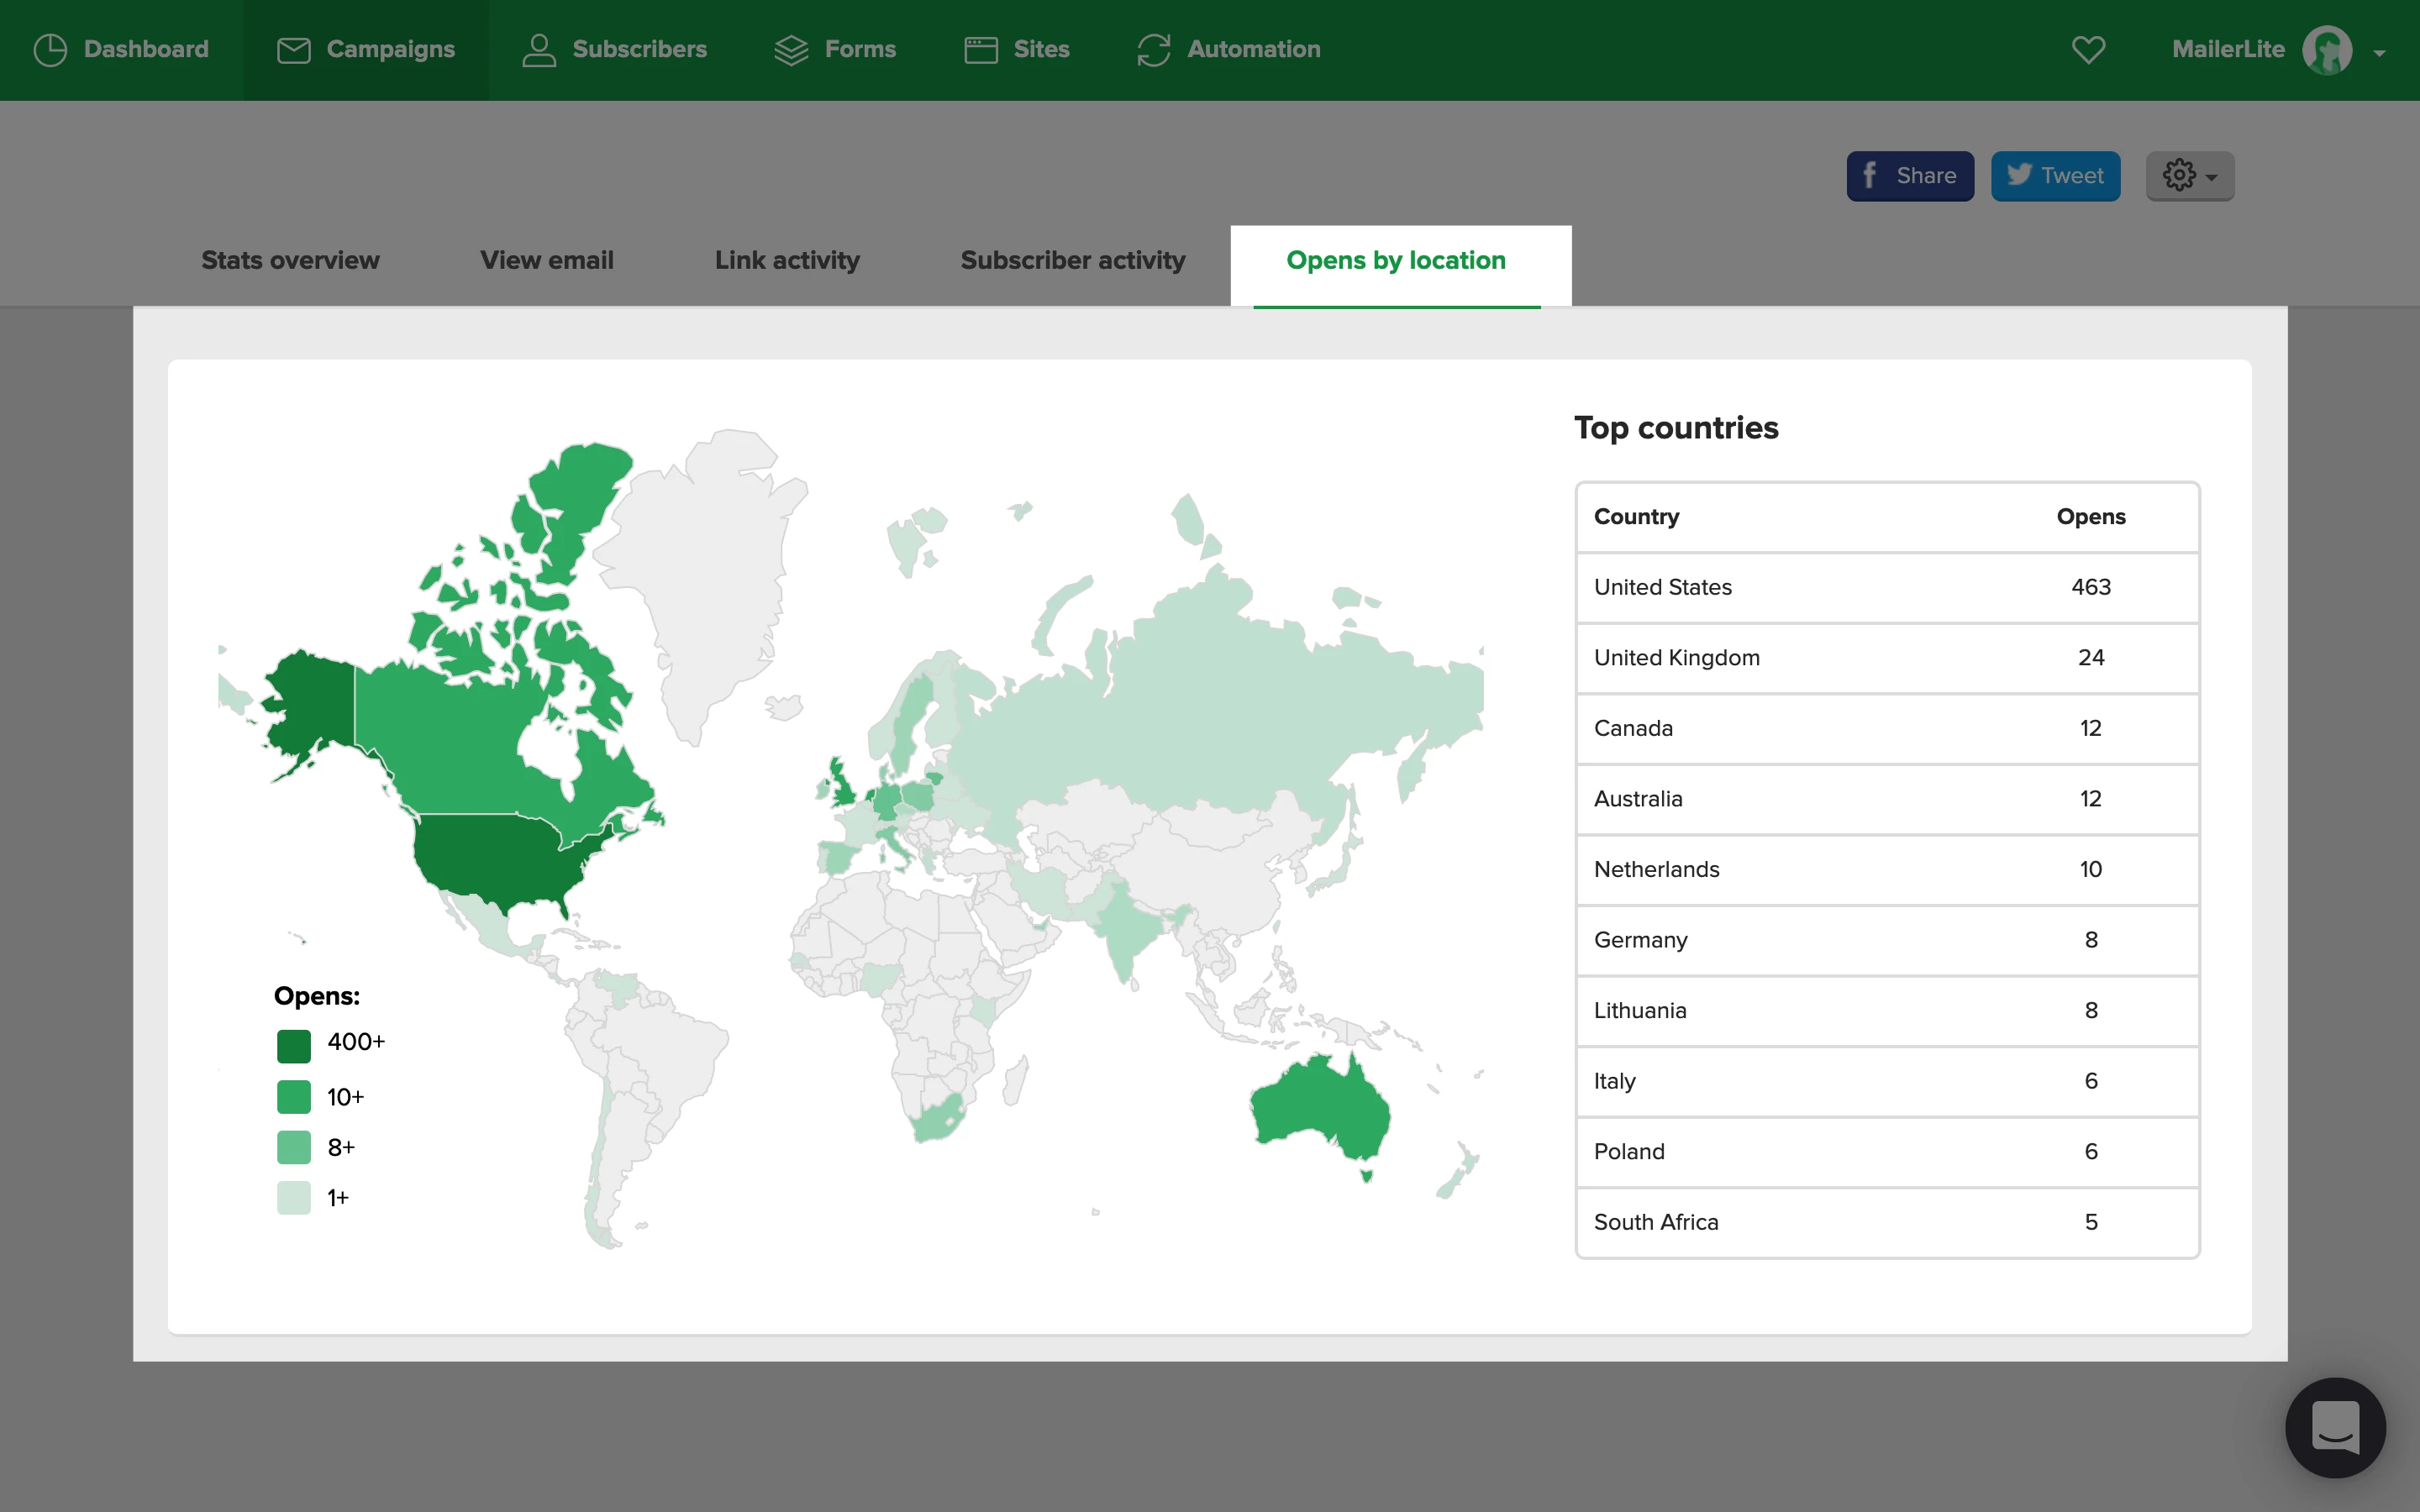This screenshot has height=1512, width=2420.
Task: Click the Forms layers icon
Action: pyautogui.click(x=791, y=50)
